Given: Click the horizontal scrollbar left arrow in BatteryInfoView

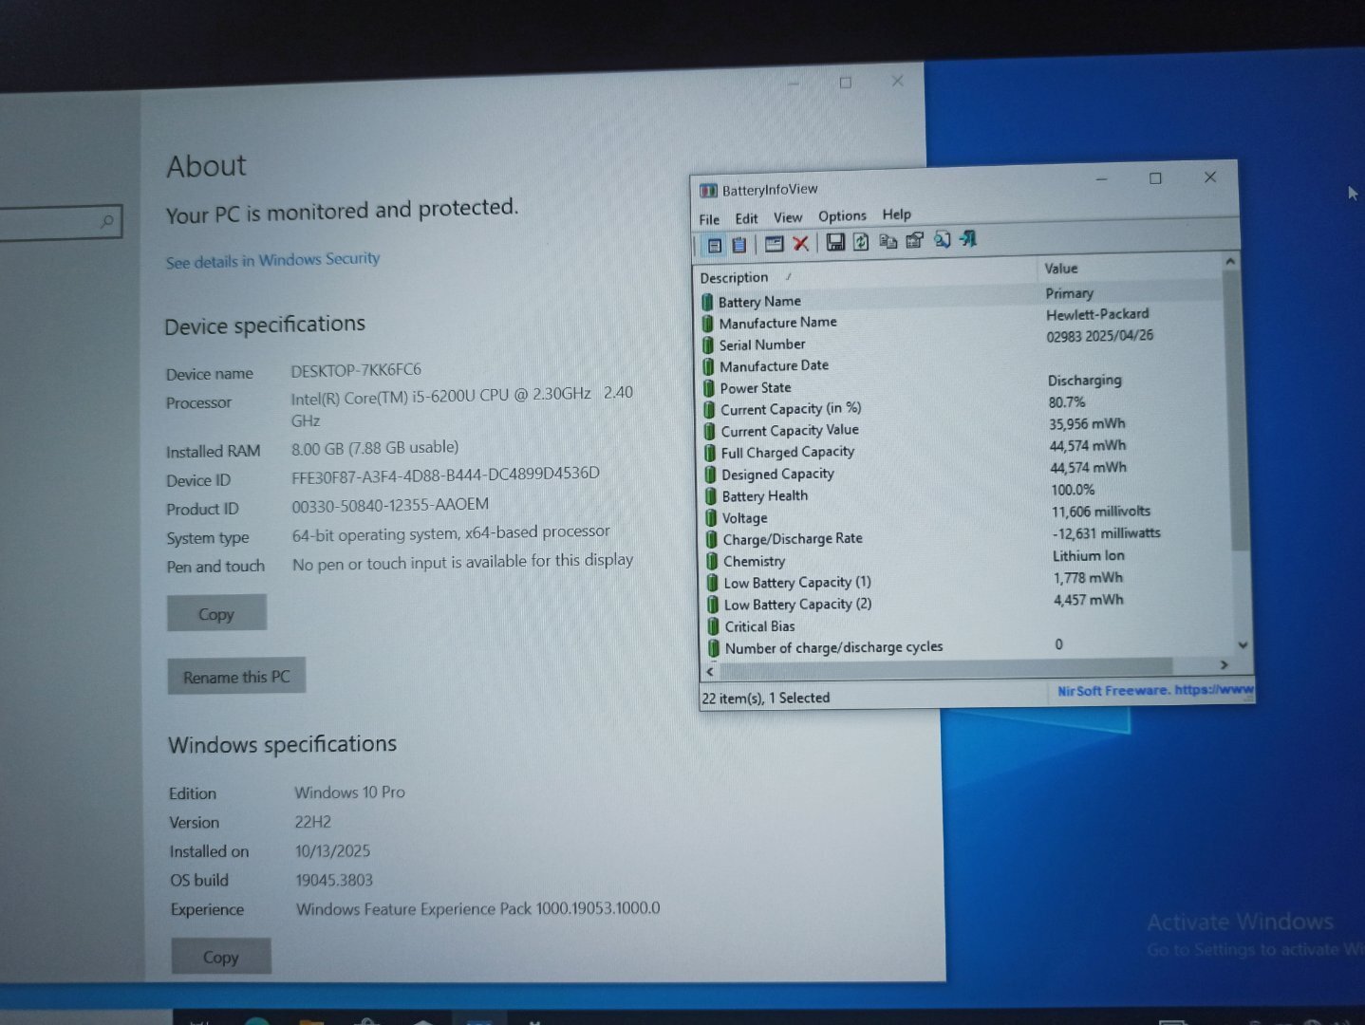Looking at the screenshot, I should pos(710,671).
